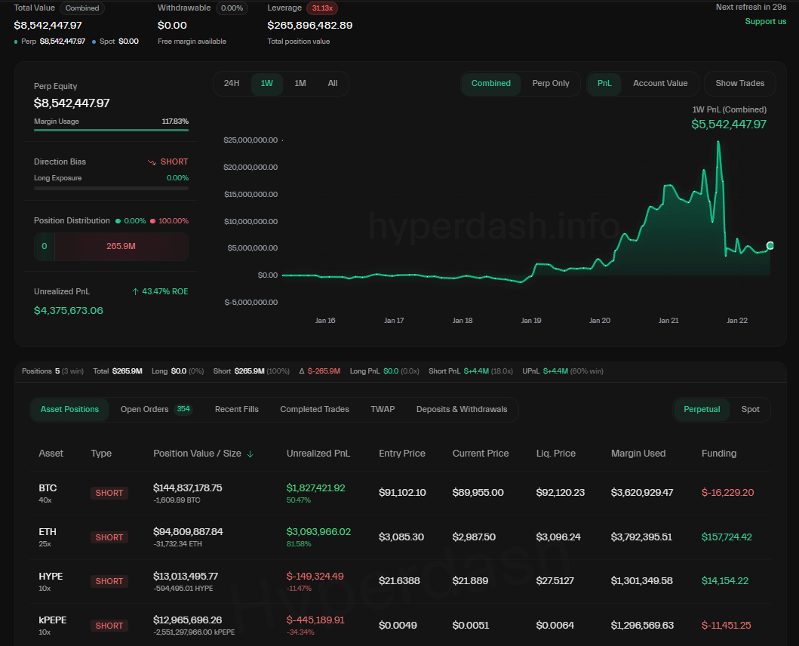Show Account Value on the chart

[660, 83]
